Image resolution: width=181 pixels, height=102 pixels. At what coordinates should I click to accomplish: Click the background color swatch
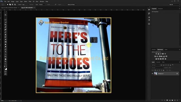coord(6,69)
